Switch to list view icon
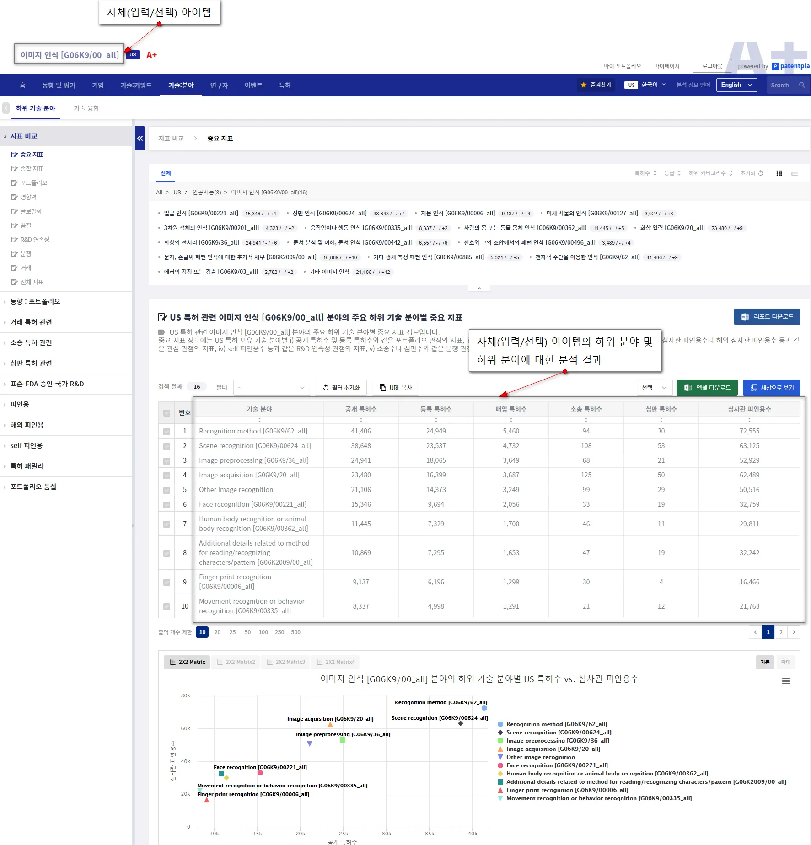 [x=795, y=173]
